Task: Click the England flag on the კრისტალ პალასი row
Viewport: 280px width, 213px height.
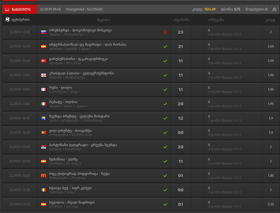Action: [x=43, y=75]
